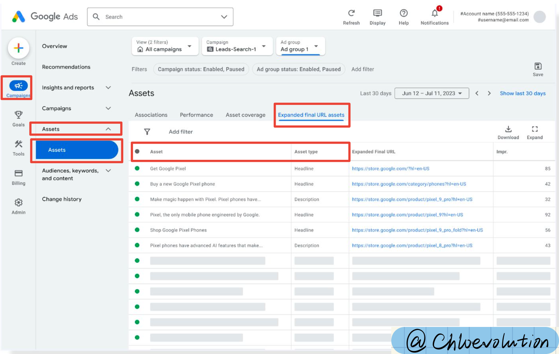Switch to the Performance tab
This screenshot has width=559, height=354.
pos(197,115)
